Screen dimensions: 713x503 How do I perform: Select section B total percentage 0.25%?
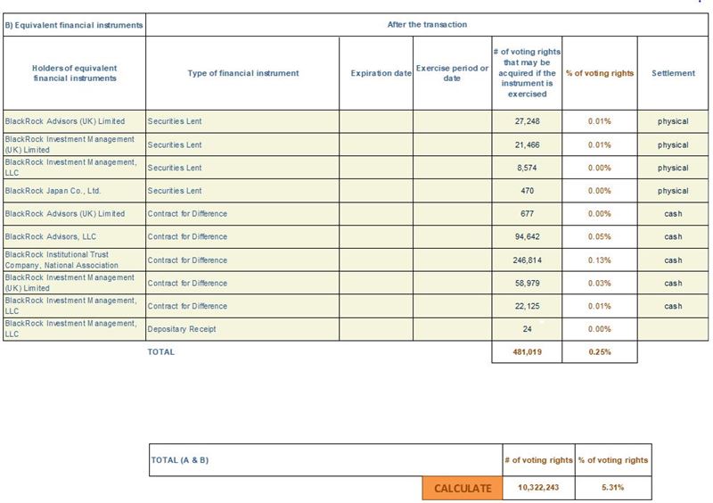point(600,352)
